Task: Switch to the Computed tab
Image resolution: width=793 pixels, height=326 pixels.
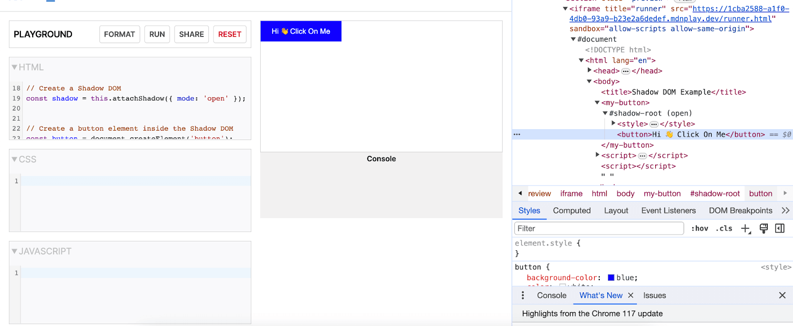Action: click(x=572, y=211)
